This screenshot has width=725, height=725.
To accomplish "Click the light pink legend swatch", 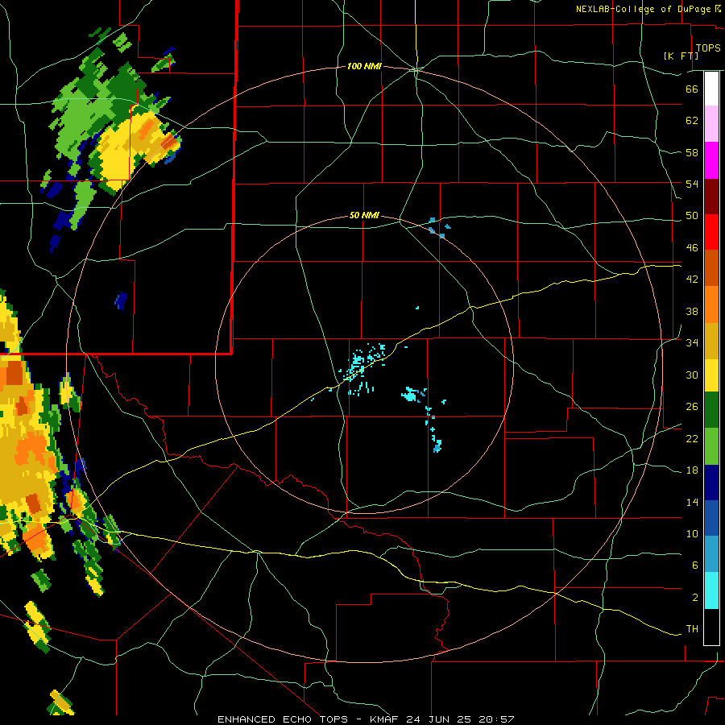I will tap(711, 124).
